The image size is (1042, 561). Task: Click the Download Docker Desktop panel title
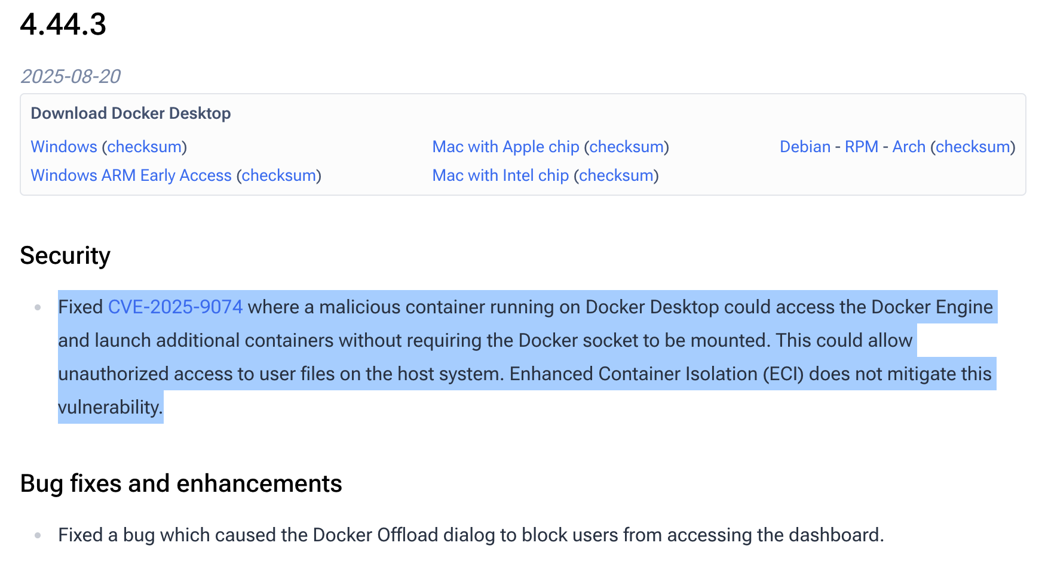(131, 113)
